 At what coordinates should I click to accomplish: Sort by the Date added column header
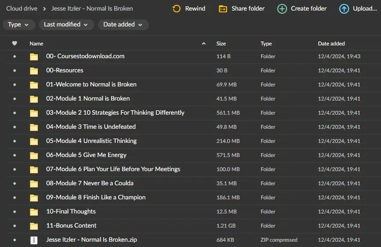(x=331, y=44)
